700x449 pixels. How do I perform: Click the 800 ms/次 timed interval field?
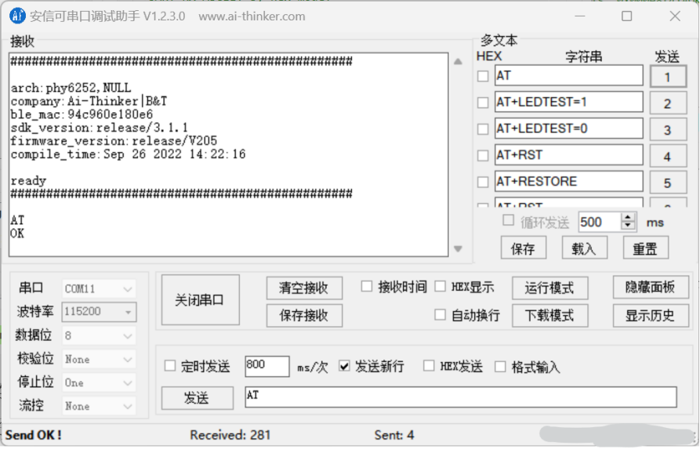[x=267, y=366]
